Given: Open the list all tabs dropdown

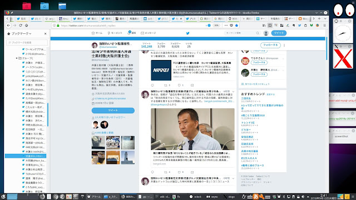Looking at the screenshot, I should coord(325,18).
